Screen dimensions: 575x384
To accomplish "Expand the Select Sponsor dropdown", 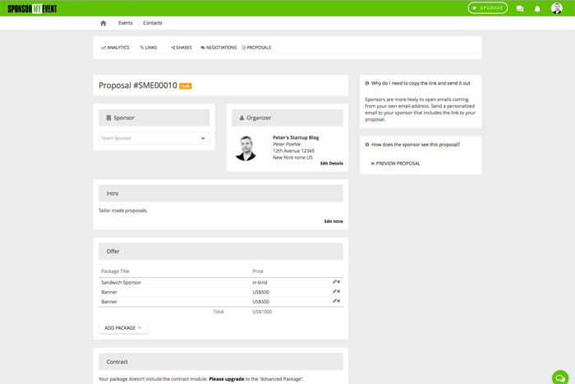I will pos(154,138).
